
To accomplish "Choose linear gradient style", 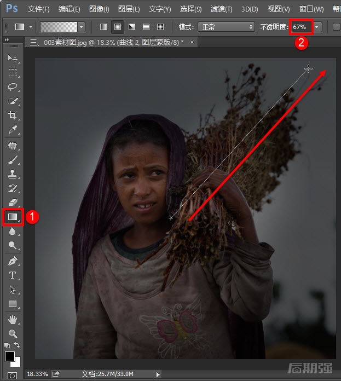I will 103,27.
